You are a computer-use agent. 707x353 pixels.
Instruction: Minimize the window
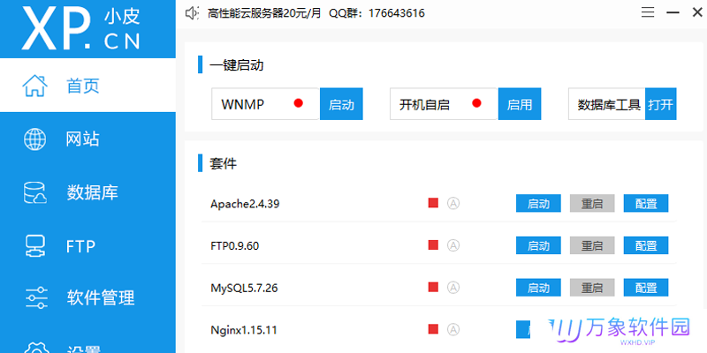(x=673, y=12)
